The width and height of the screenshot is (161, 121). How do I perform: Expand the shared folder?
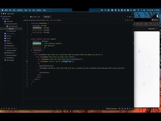pos(8,38)
